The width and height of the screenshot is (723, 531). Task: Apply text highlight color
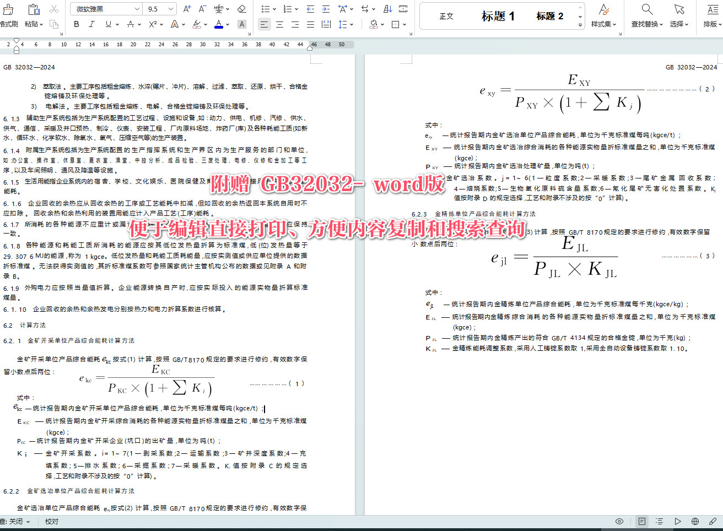coord(197,24)
